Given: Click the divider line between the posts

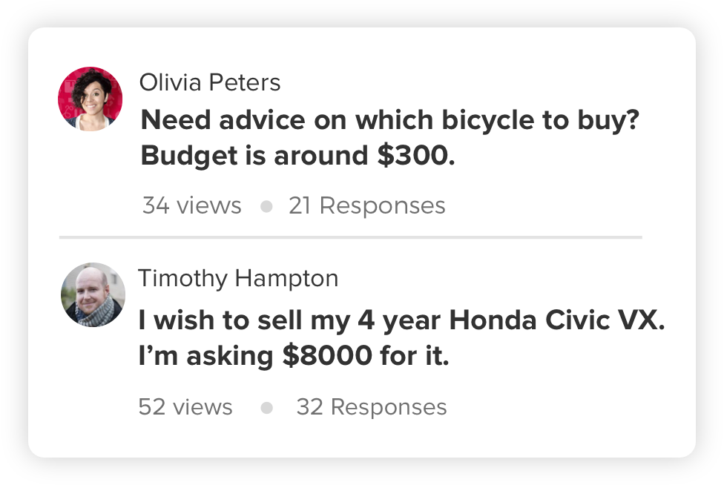Looking at the screenshot, I should 350,237.
